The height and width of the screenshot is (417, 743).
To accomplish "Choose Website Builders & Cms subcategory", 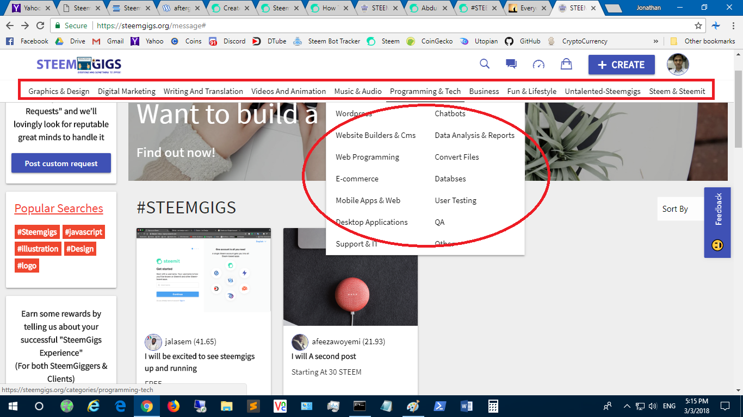I will pos(376,135).
